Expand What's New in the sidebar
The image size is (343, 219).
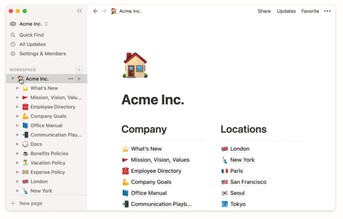(x=17, y=88)
